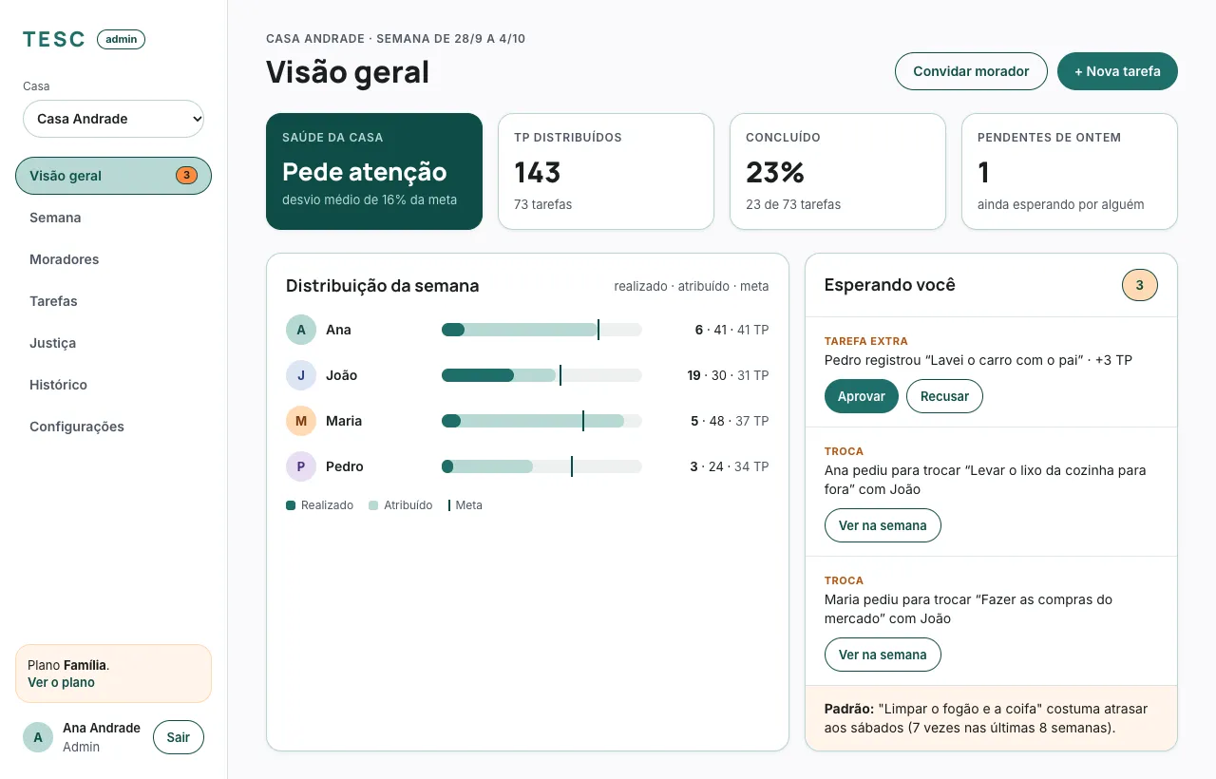
Task: Approve Pedro's extra task
Action: [862, 396]
